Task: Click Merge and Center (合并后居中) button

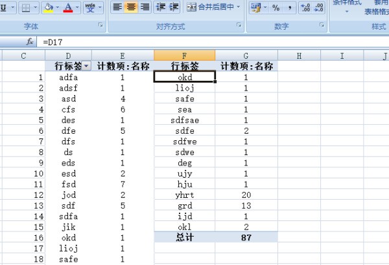Action: 210,7
